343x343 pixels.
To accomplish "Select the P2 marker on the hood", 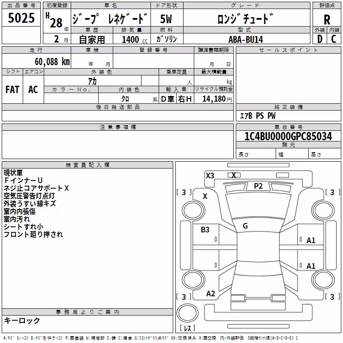I will click(x=258, y=186).
